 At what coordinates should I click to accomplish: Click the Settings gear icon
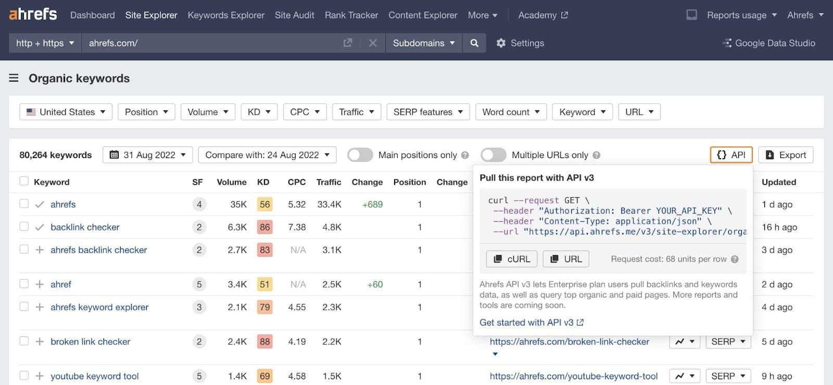(x=501, y=43)
